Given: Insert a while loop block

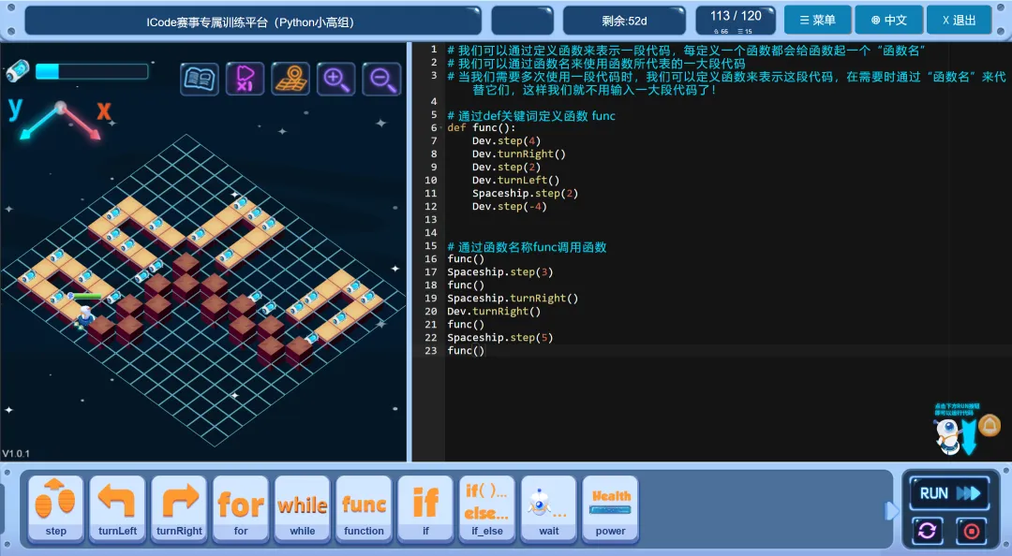Looking at the screenshot, I should pyautogui.click(x=302, y=508).
